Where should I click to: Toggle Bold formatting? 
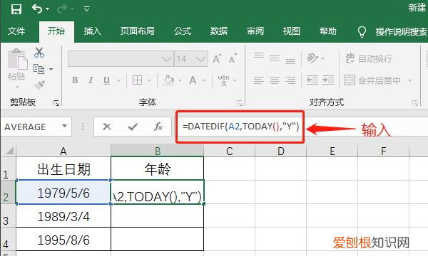pyautogui.click(x=75, y=80)
